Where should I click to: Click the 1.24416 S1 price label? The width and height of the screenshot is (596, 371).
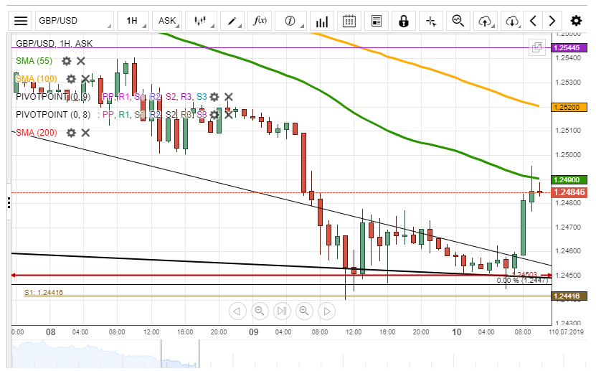pos(569,296)
